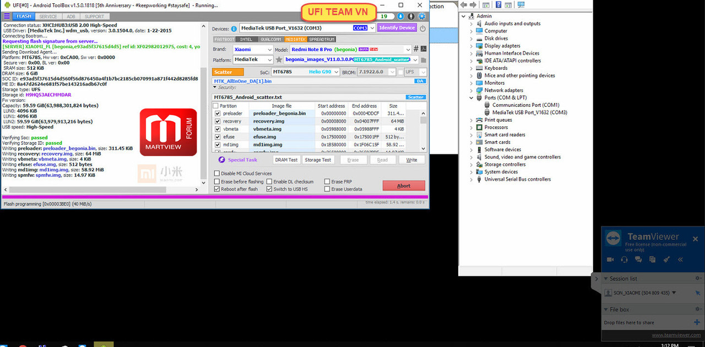Image resolution: width=705 pixels, height=347 pixels.
Task: Uncheck Reboot after flash
Action: click(217, 189)
